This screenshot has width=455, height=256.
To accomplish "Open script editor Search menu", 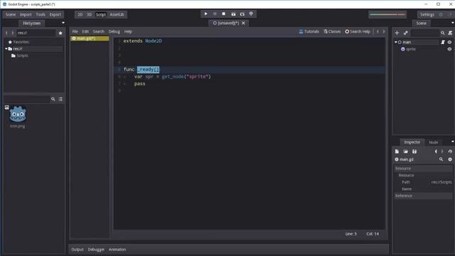I will tap(99, 31).
